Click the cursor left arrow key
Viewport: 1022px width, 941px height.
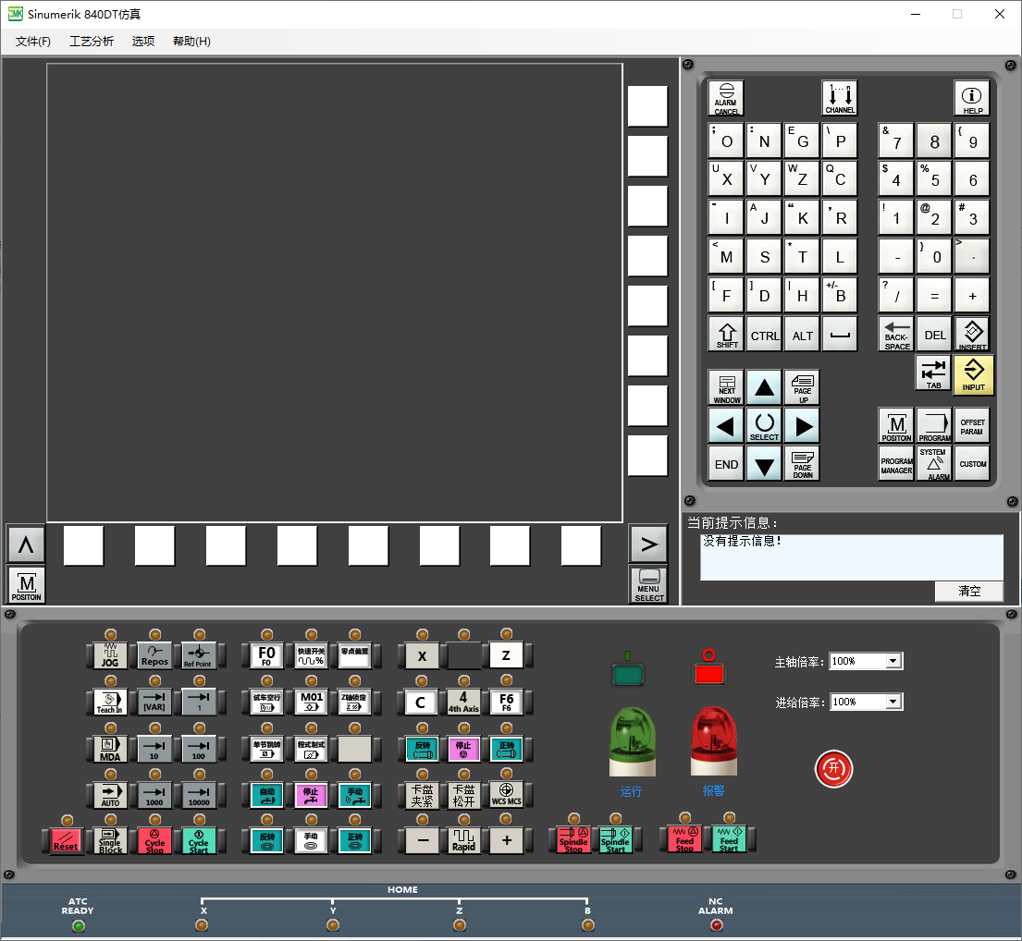726,426
